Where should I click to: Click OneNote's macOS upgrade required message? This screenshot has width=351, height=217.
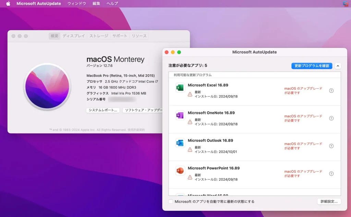point(303,118)
